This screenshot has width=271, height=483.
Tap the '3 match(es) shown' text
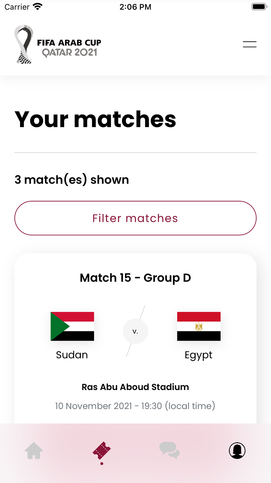click(x=72, y=180)
